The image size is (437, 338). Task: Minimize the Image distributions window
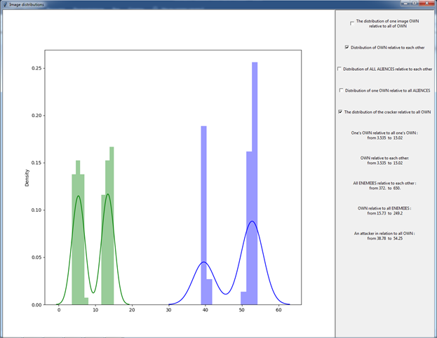[x=405, y=3]
